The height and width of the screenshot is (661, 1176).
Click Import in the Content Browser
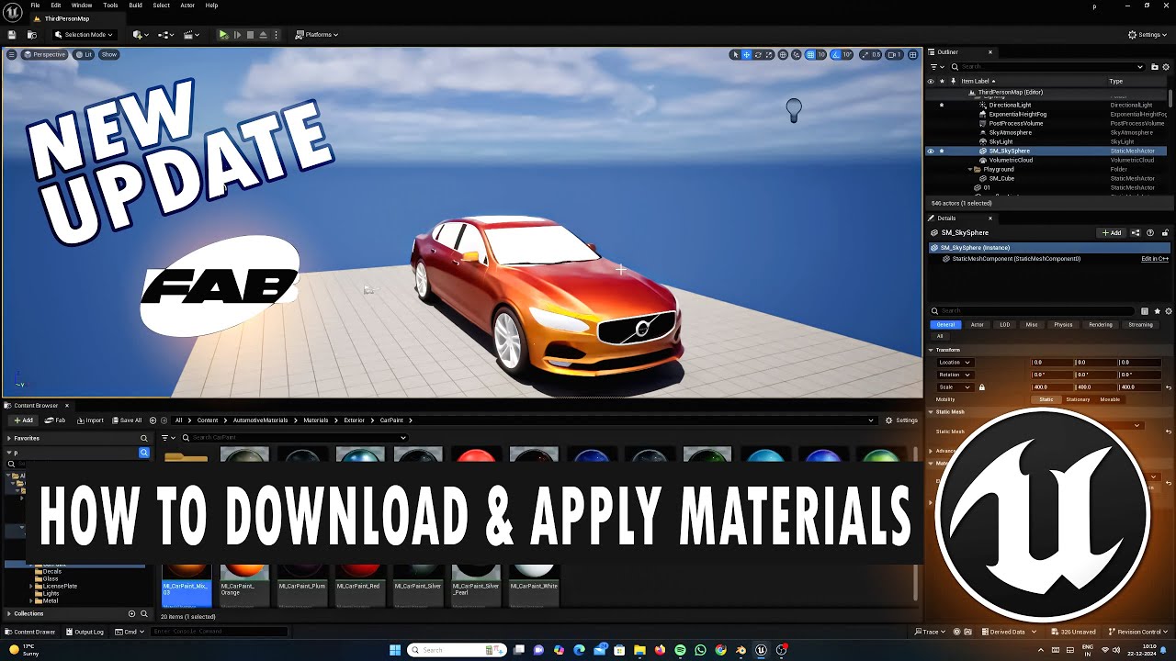coord(90,420)
